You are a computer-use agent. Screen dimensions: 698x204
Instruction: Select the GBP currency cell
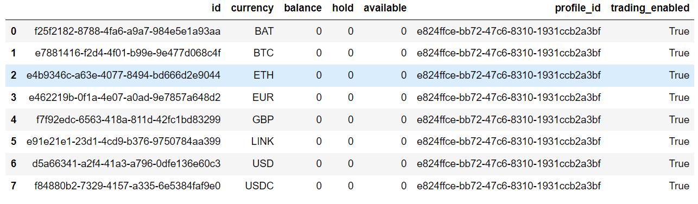pyautogui.click(x=264, y=119)
